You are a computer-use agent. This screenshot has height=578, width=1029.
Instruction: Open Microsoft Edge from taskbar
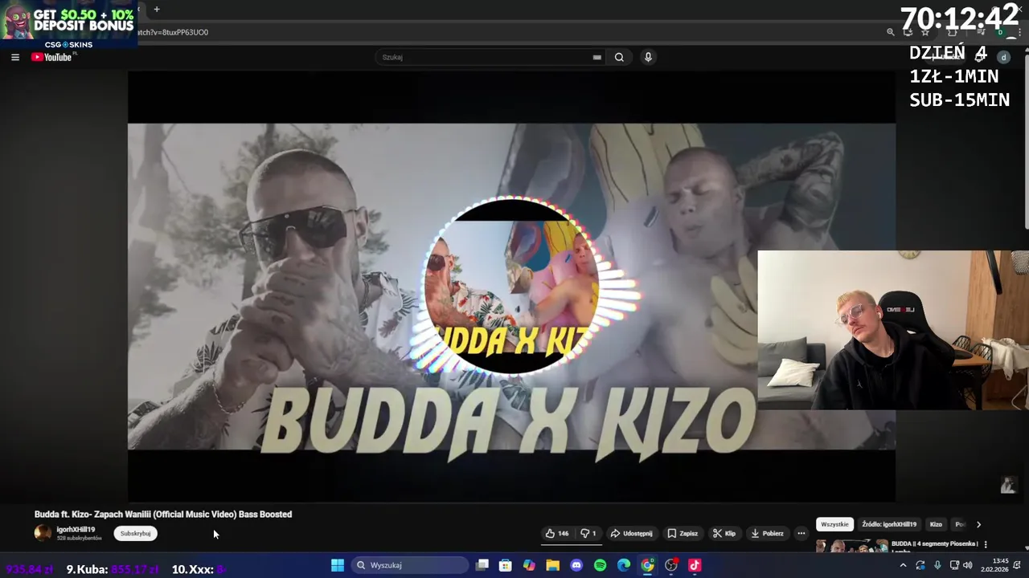tap(624, 565)
